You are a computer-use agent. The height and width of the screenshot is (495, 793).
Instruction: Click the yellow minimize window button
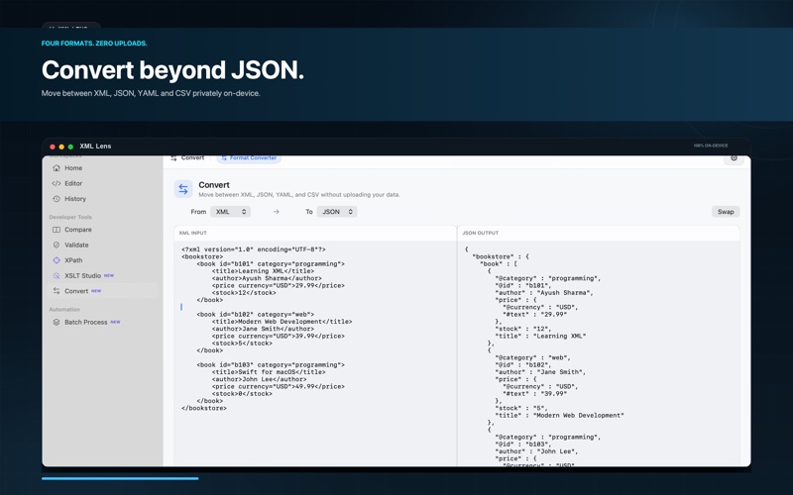(61, 147)
